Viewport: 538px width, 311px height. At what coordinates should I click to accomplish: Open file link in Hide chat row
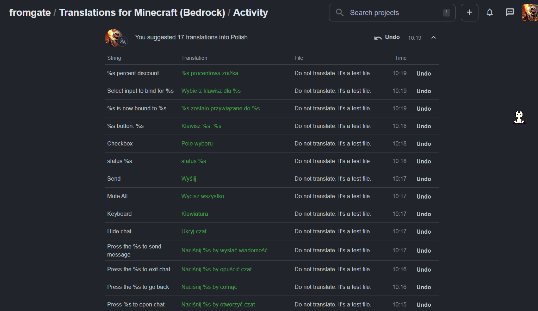[x=333, y=231]
